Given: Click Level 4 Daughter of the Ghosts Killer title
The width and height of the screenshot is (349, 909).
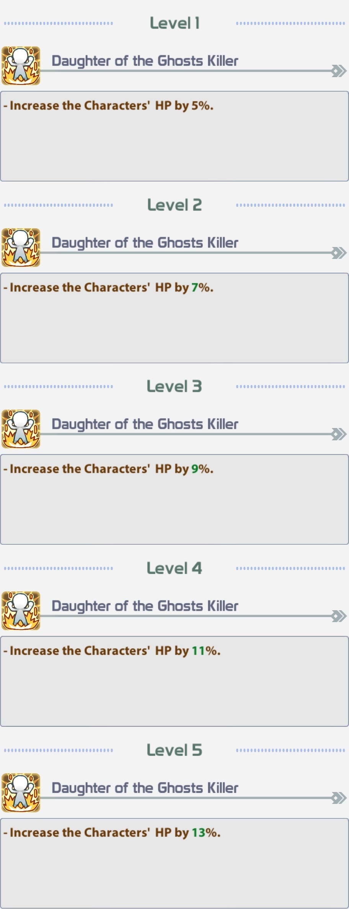Looking at the screenshot, I should click(145, 606).
